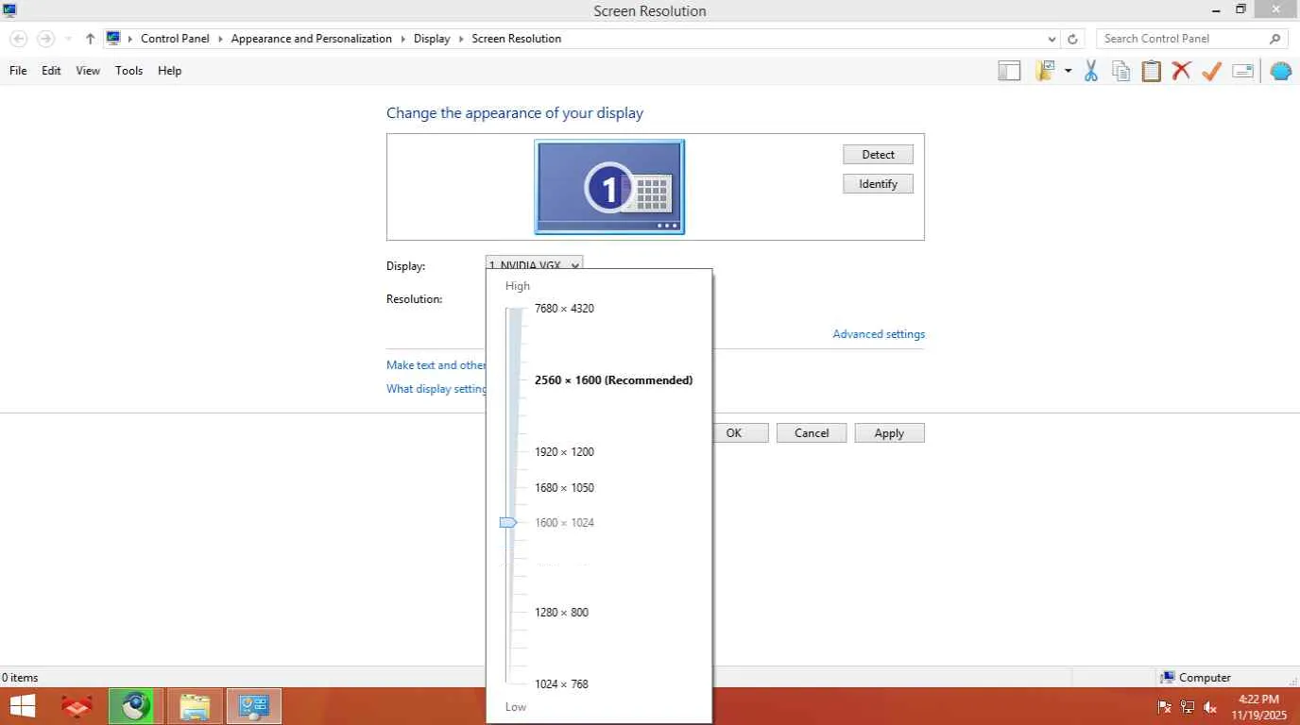The image size is (1300, 725).
Task: Select 1280 × 800 resolution
Action: (x=561, y=613)
